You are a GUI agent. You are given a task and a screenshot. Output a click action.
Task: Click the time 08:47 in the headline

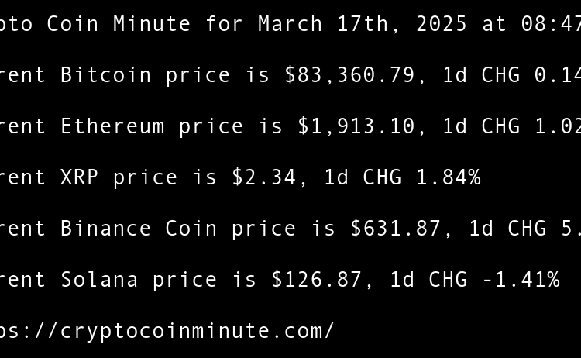pos(552,24)
